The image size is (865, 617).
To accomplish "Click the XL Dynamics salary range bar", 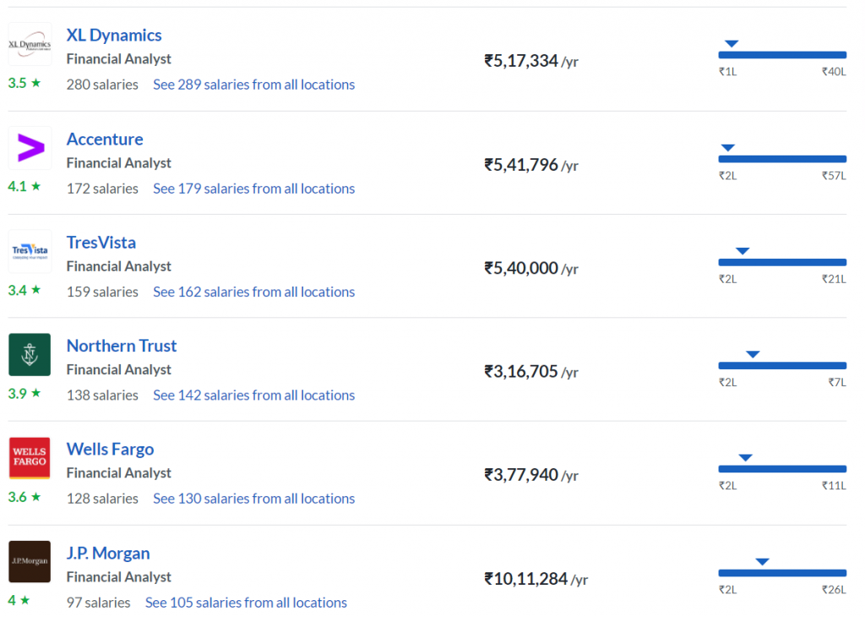I will pyautogui.click(x=782, y=55).
